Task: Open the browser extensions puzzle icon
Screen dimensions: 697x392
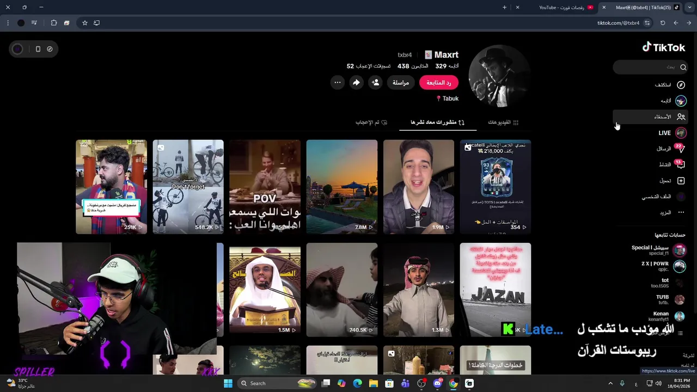Action: 53,23
